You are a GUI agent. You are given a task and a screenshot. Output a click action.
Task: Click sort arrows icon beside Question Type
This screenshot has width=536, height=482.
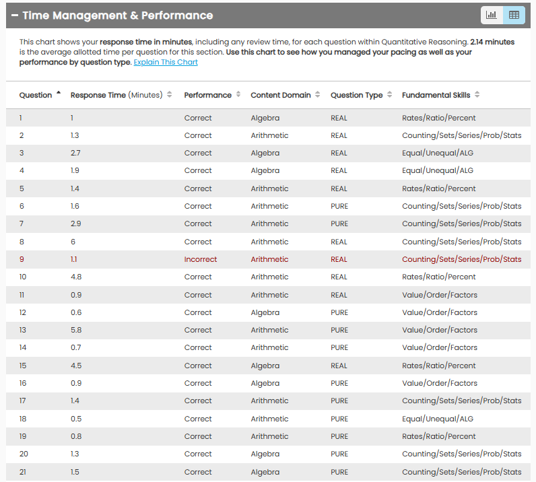coord(390,95)
